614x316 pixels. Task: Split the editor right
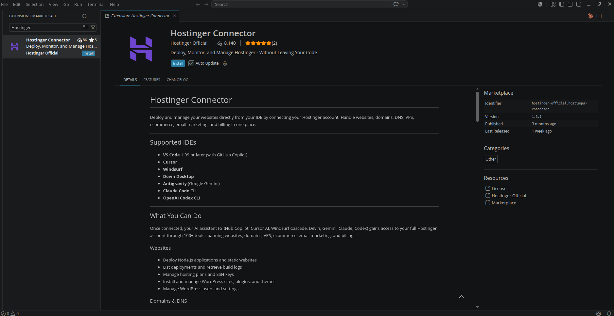pos(599,16)
